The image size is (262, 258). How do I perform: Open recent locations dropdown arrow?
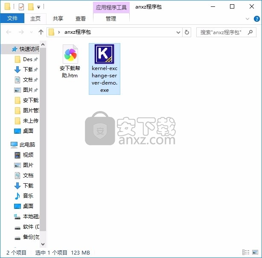(31, 32)
